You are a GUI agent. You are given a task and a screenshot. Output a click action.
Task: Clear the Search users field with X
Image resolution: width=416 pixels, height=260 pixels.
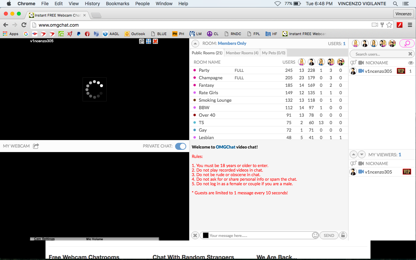tap(410, 54)
